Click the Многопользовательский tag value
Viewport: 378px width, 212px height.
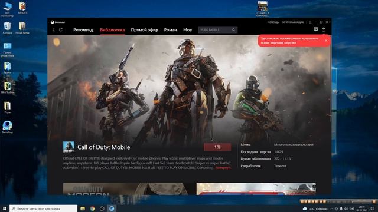[294, 145]
